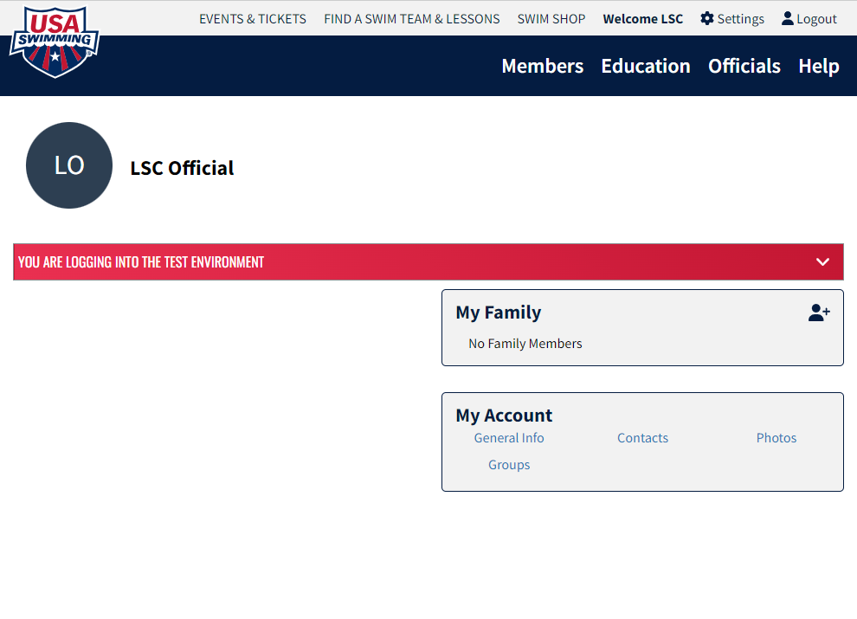This screenshot has width=857, height=619.
Task: Open Settings via the gear icon
Action: [x=707, y=18]
